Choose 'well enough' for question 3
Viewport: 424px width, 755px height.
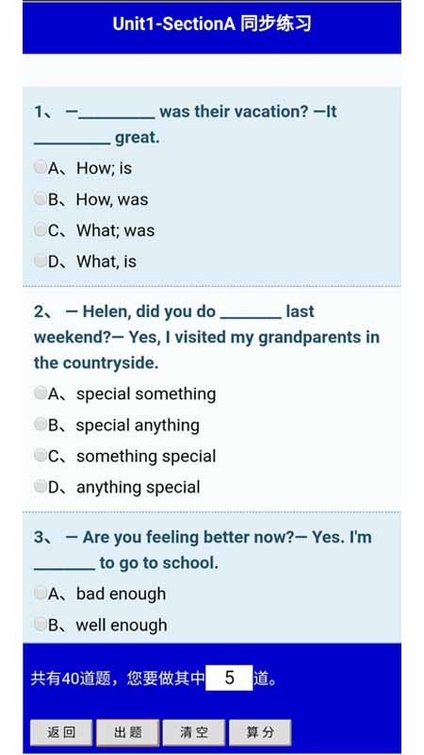click(x=41, y=625)
